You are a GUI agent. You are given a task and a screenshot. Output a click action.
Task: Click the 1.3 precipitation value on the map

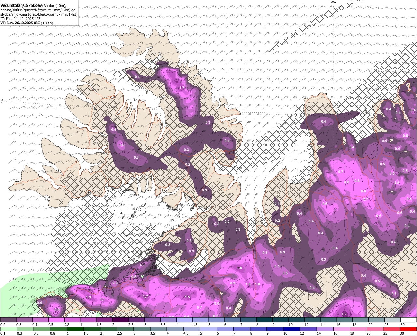click(88, 297)
